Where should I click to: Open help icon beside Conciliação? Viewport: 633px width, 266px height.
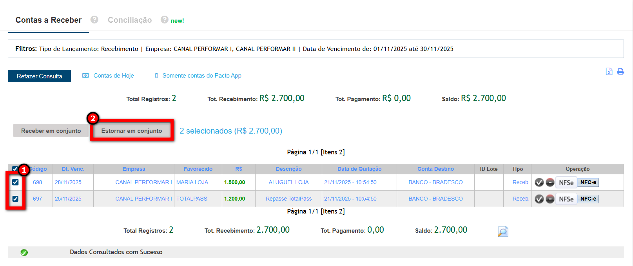[x=165, y=20]
